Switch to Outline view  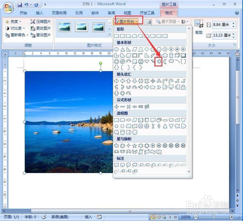coord(170,217)
